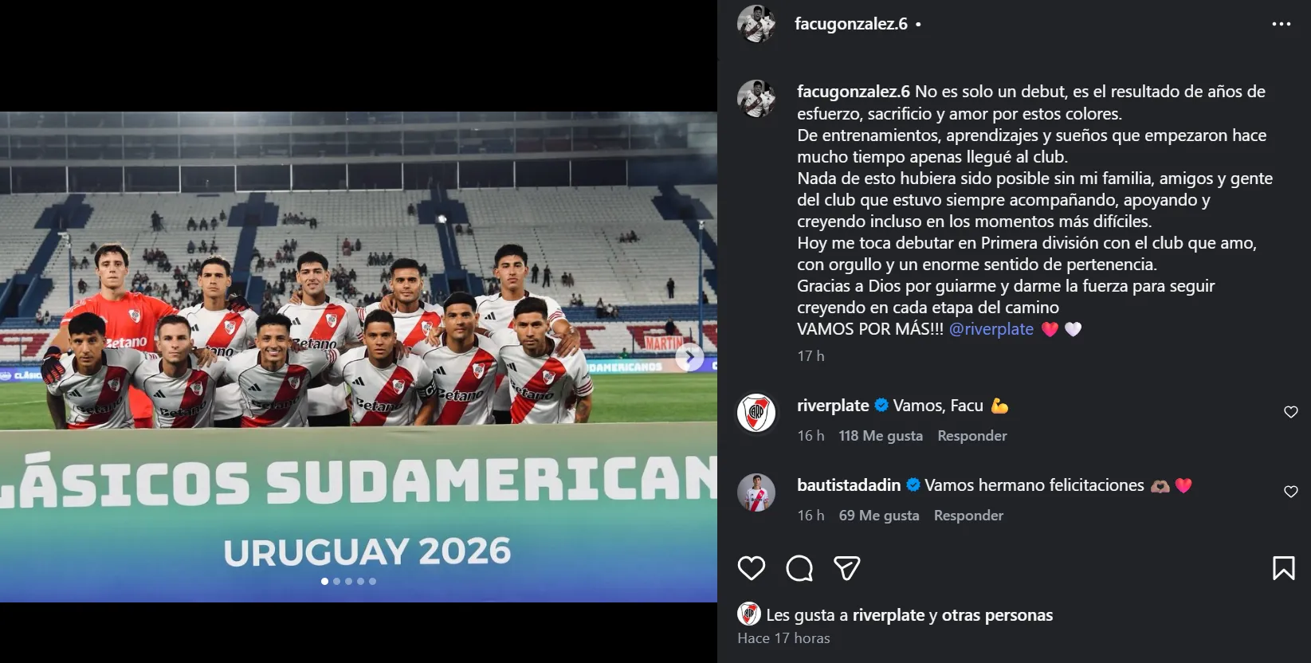Click riverplate avatar beside likes summary

tap(749, 614)
